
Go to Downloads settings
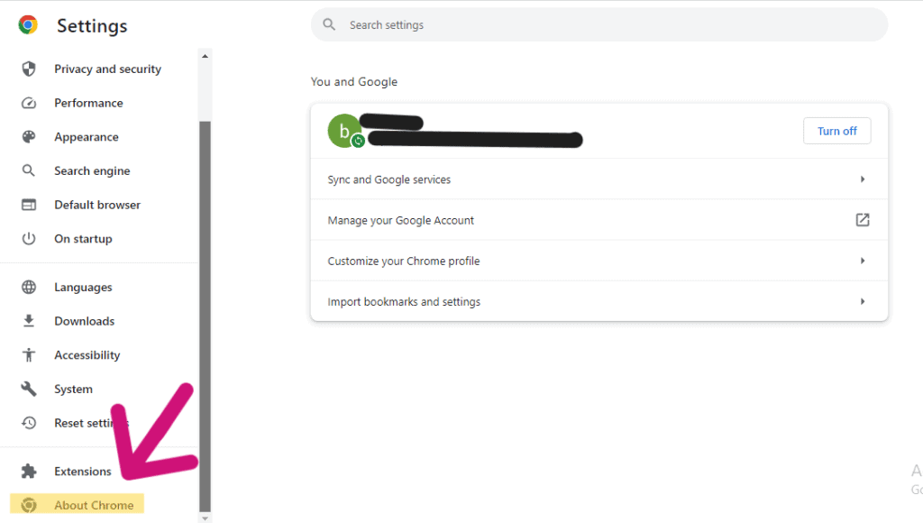(x=85, y=321)
